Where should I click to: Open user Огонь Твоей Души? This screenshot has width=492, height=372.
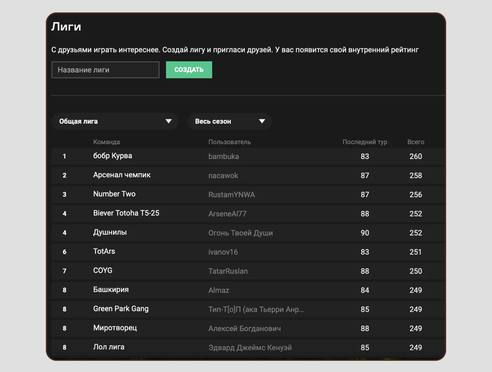coord(240,233)
